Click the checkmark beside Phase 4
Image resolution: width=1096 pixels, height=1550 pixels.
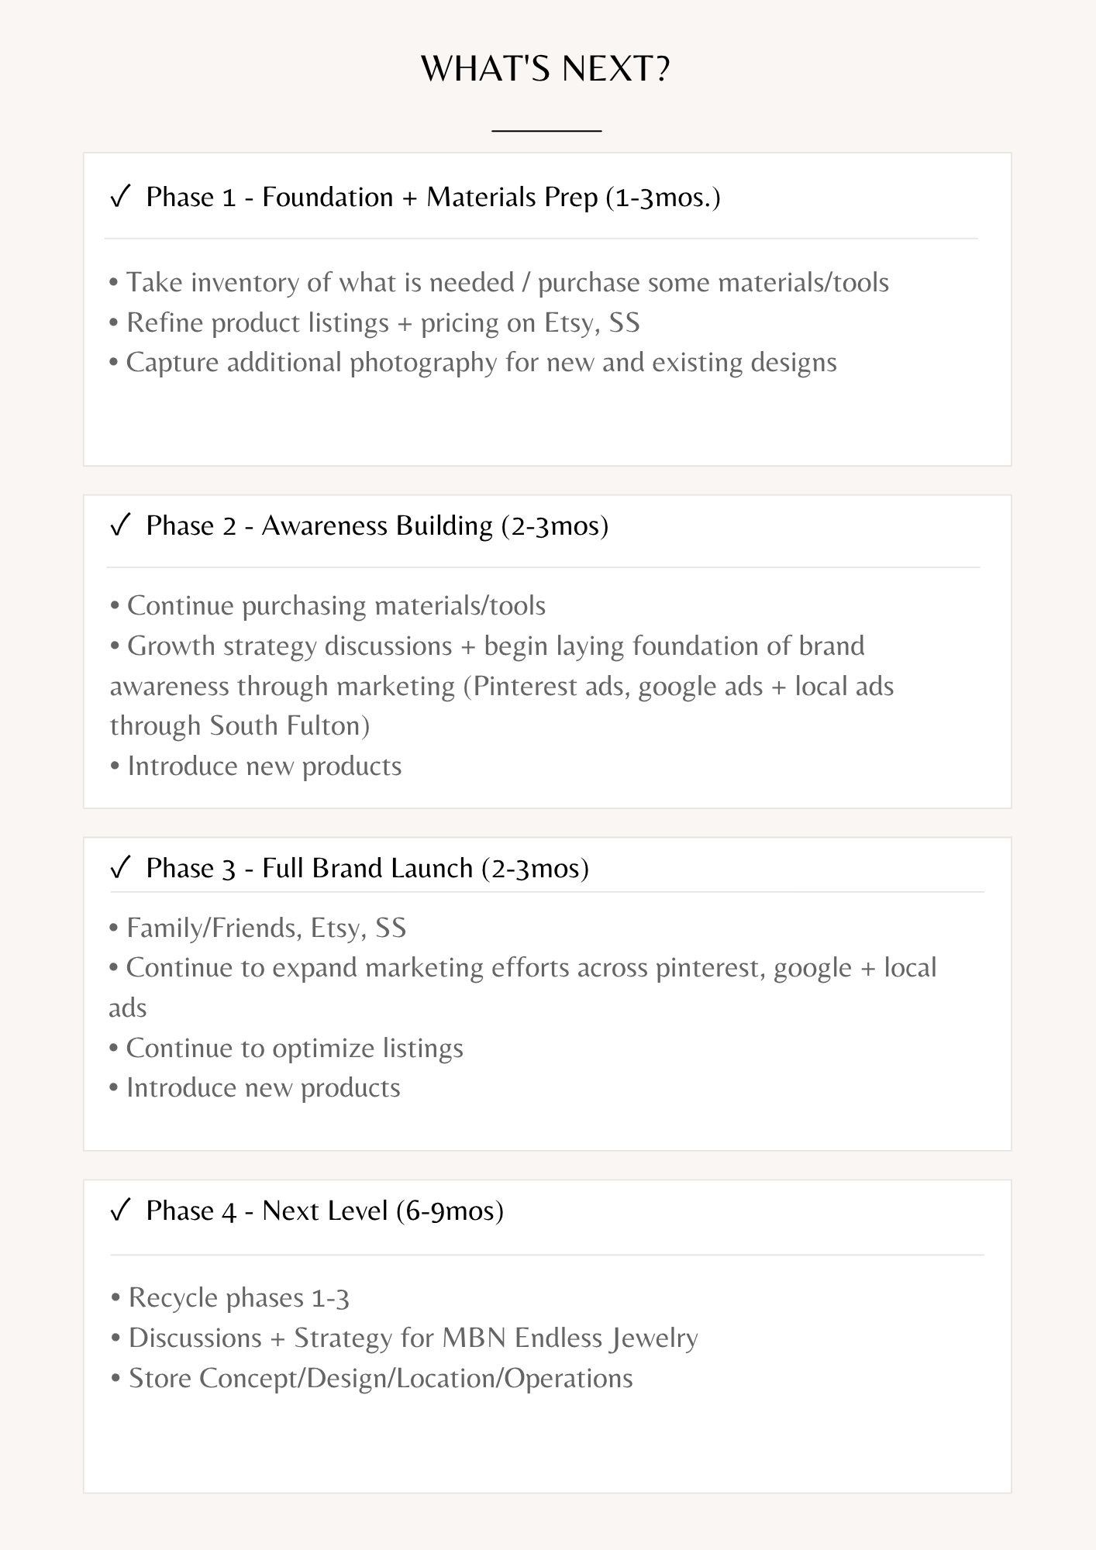[120, 1211]
